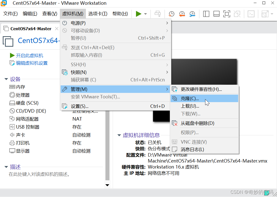Viewport: 277px width, 197px height.
Task: Toggle the thumbnail bar view icon
Action: (216, 14)
